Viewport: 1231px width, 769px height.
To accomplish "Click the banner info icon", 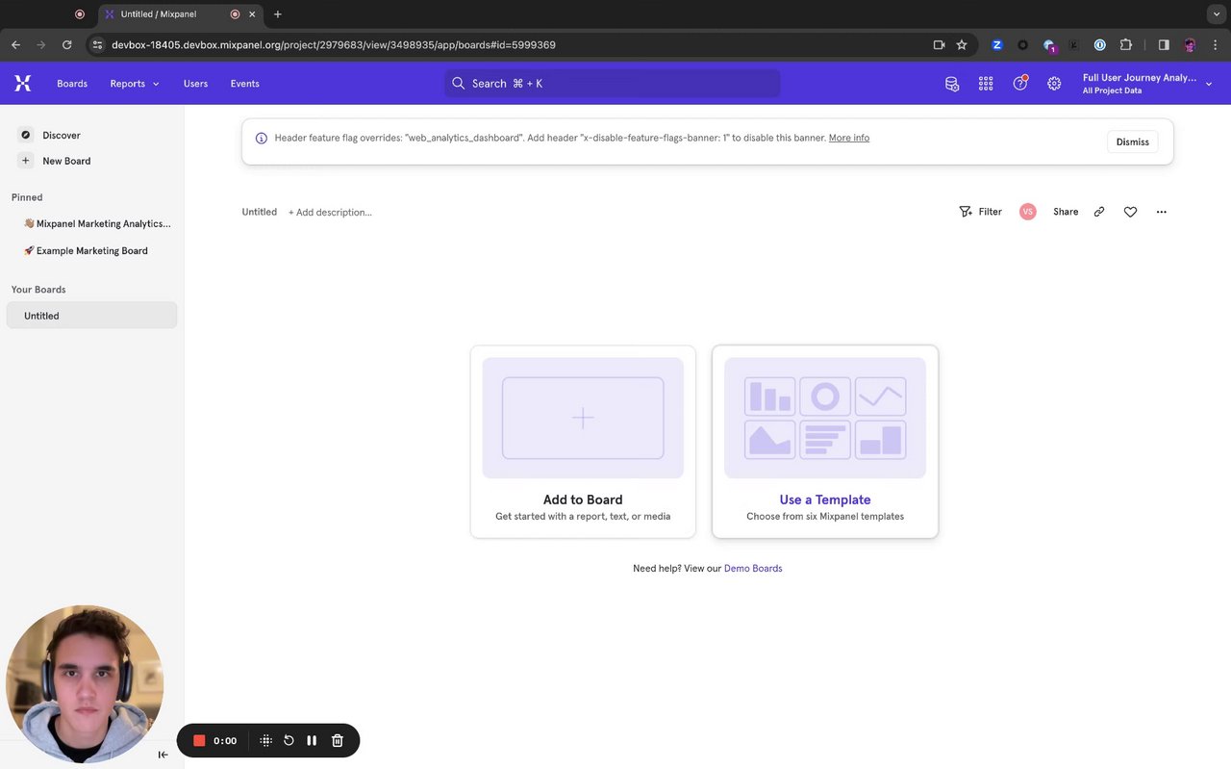I will pyautogui.click(x=261, y=139).
